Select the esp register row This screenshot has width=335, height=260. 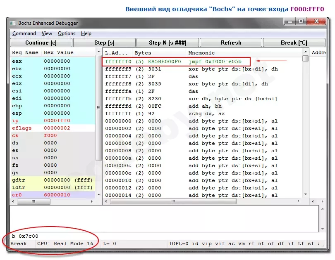(x=53, y=113)
